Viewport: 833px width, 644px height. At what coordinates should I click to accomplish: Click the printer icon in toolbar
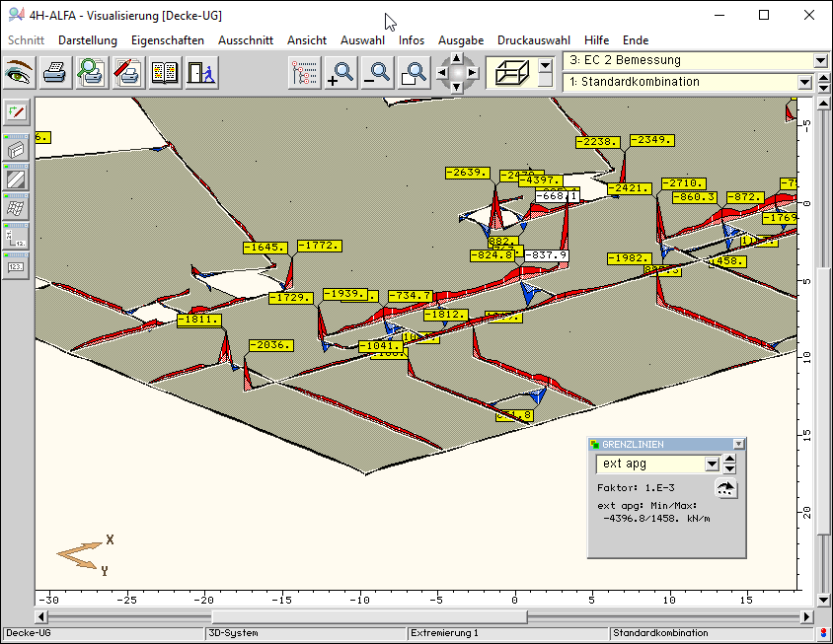coord(55,73)
